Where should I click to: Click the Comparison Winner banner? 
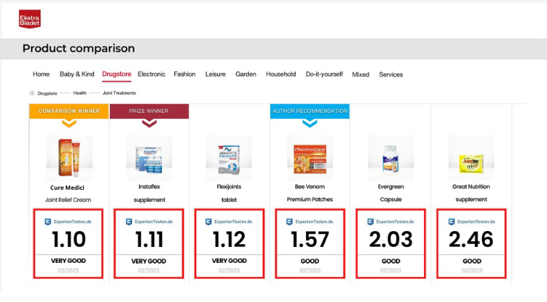(69, 111)
